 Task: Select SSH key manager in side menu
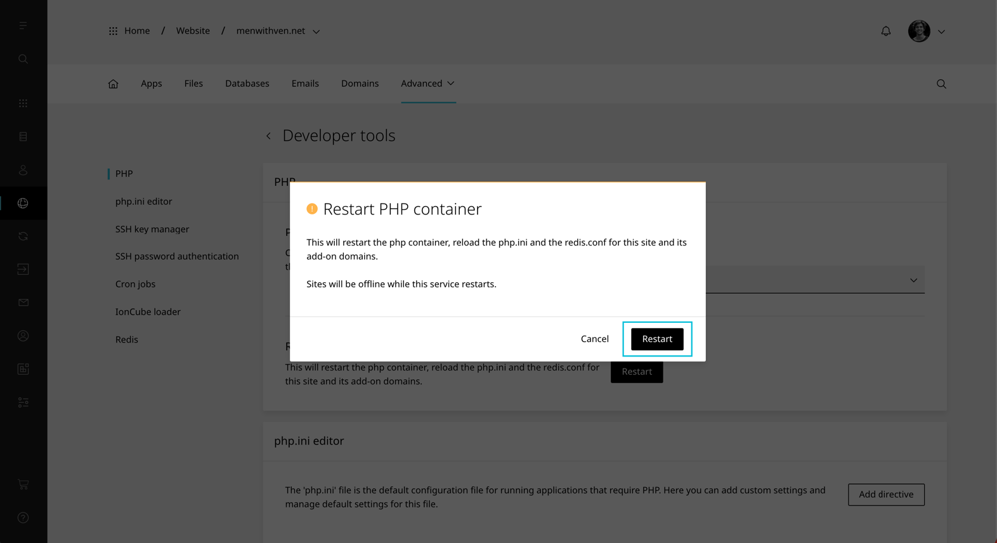pyautogui.click(x=152, y=229)
